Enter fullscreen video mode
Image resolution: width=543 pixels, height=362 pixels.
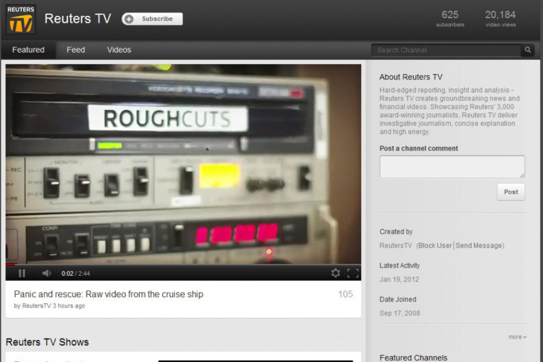pyautogui.click(x=352, y=273)
